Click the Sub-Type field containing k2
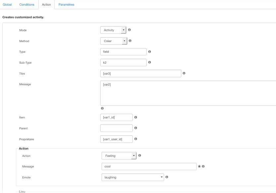The height and width of the screenshot is (193, 276). tap(123, 63)
